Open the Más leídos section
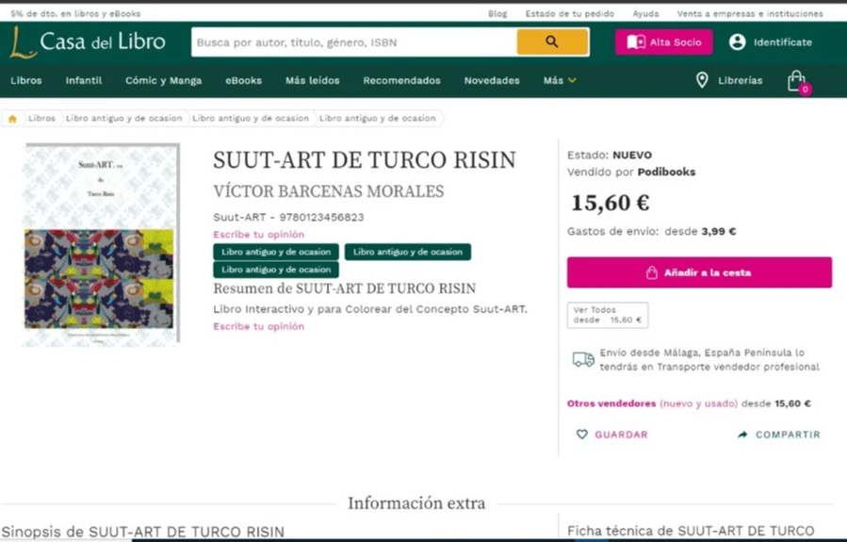 pos(312,80)
